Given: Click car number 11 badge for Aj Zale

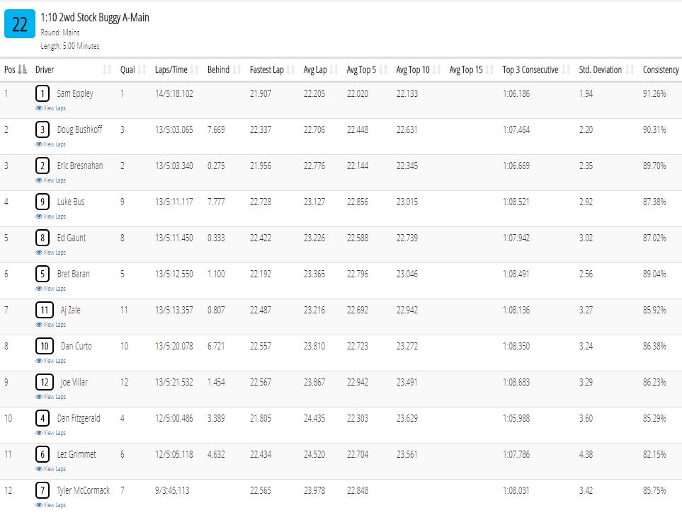Looking at the screenshot, I should click(x=45, y=310).
